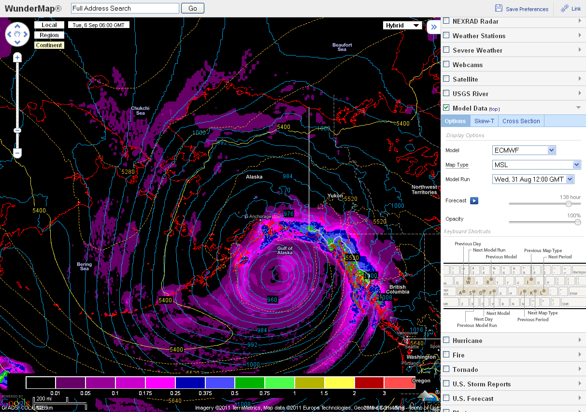Click the Link text at top right
This screenshot has width=586, height=412.
576,9
